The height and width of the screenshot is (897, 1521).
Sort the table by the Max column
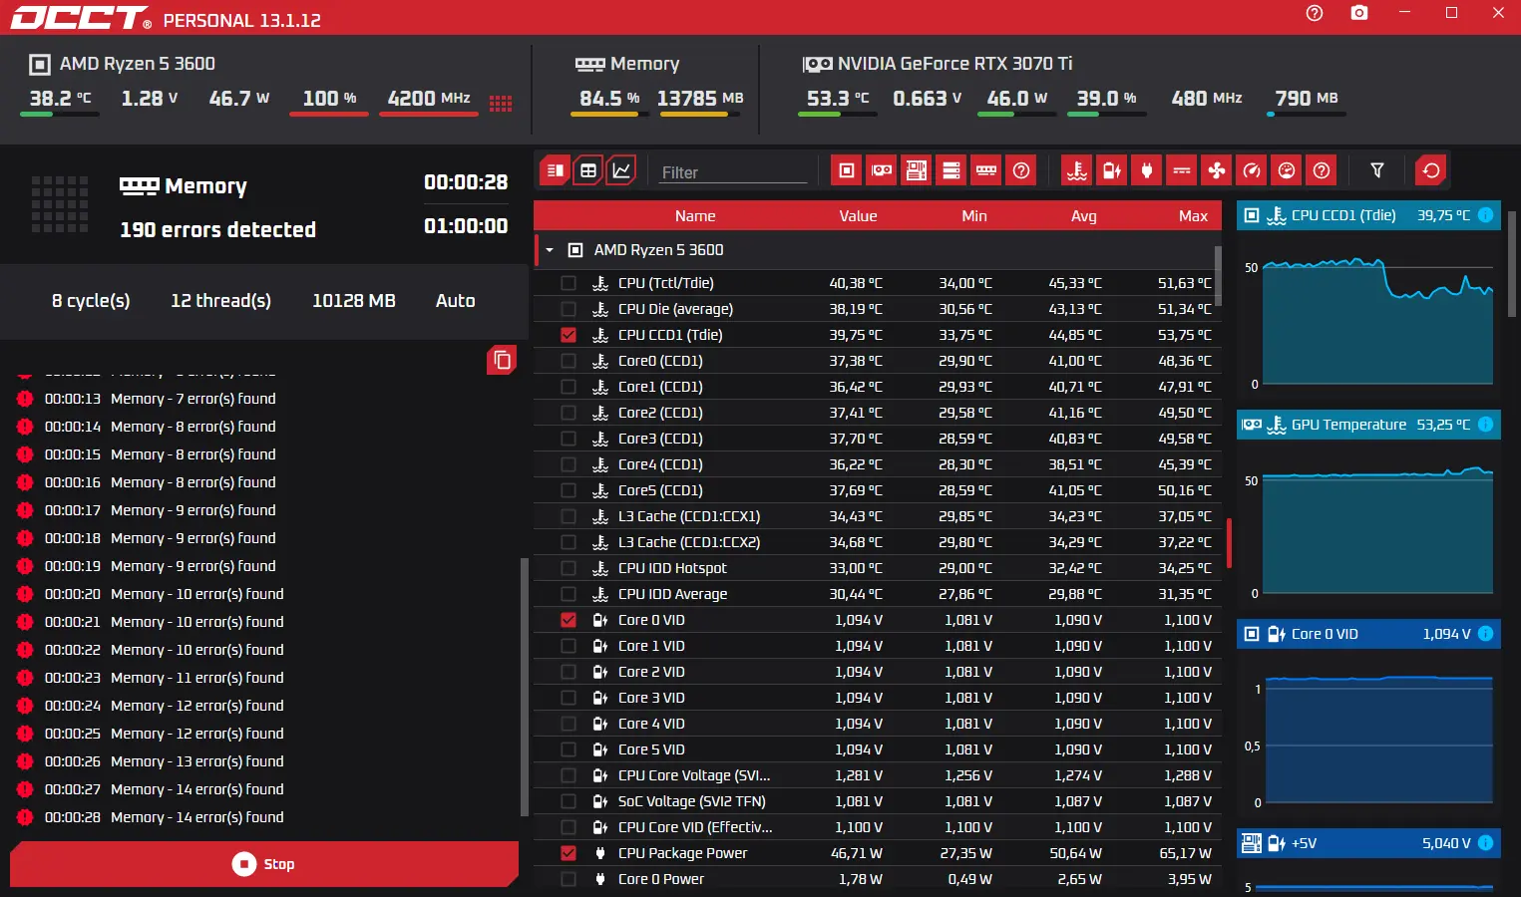click(1193, 216)
